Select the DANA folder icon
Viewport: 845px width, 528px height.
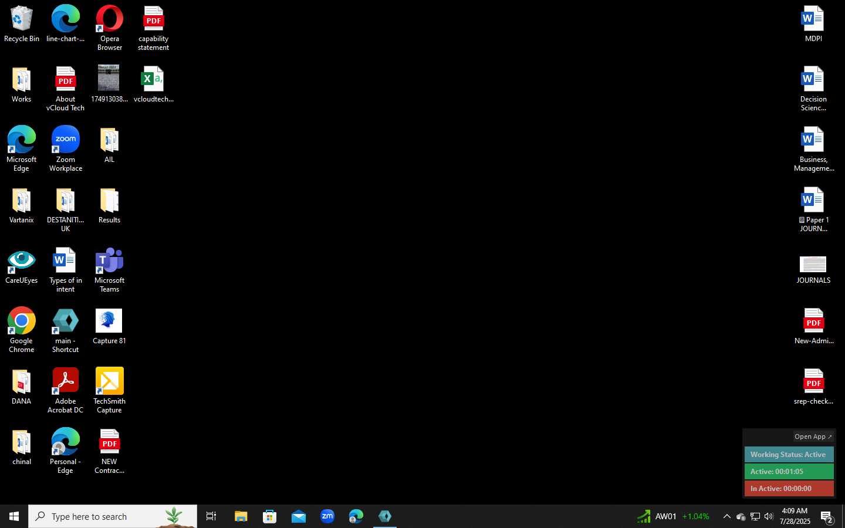coord(22,387)
